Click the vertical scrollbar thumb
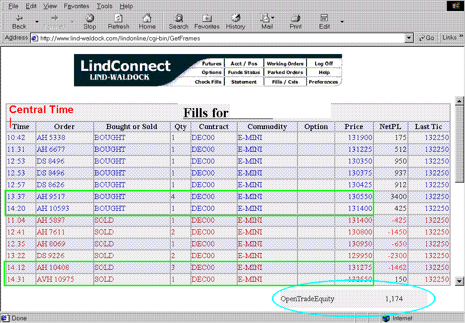The width and height of the screenshot is (465, 323). 459,144
